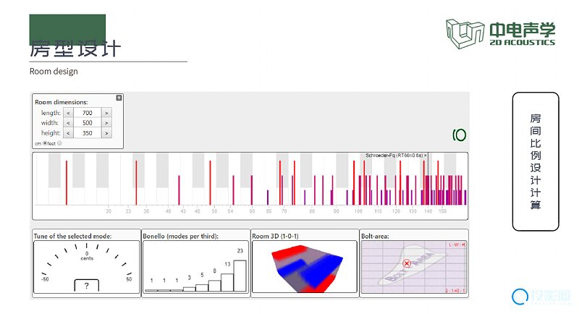Click the Schroeder-Fq RT60 marker label
Screen dimensions: 579x314
pyautogui.click(x=396, y=156)
